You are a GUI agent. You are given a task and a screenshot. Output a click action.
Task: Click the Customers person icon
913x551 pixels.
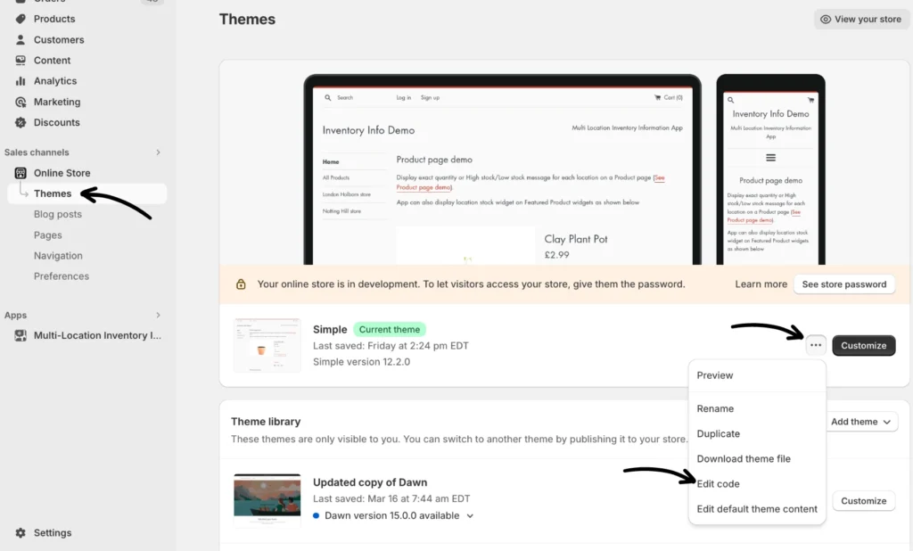coord(21,40)
